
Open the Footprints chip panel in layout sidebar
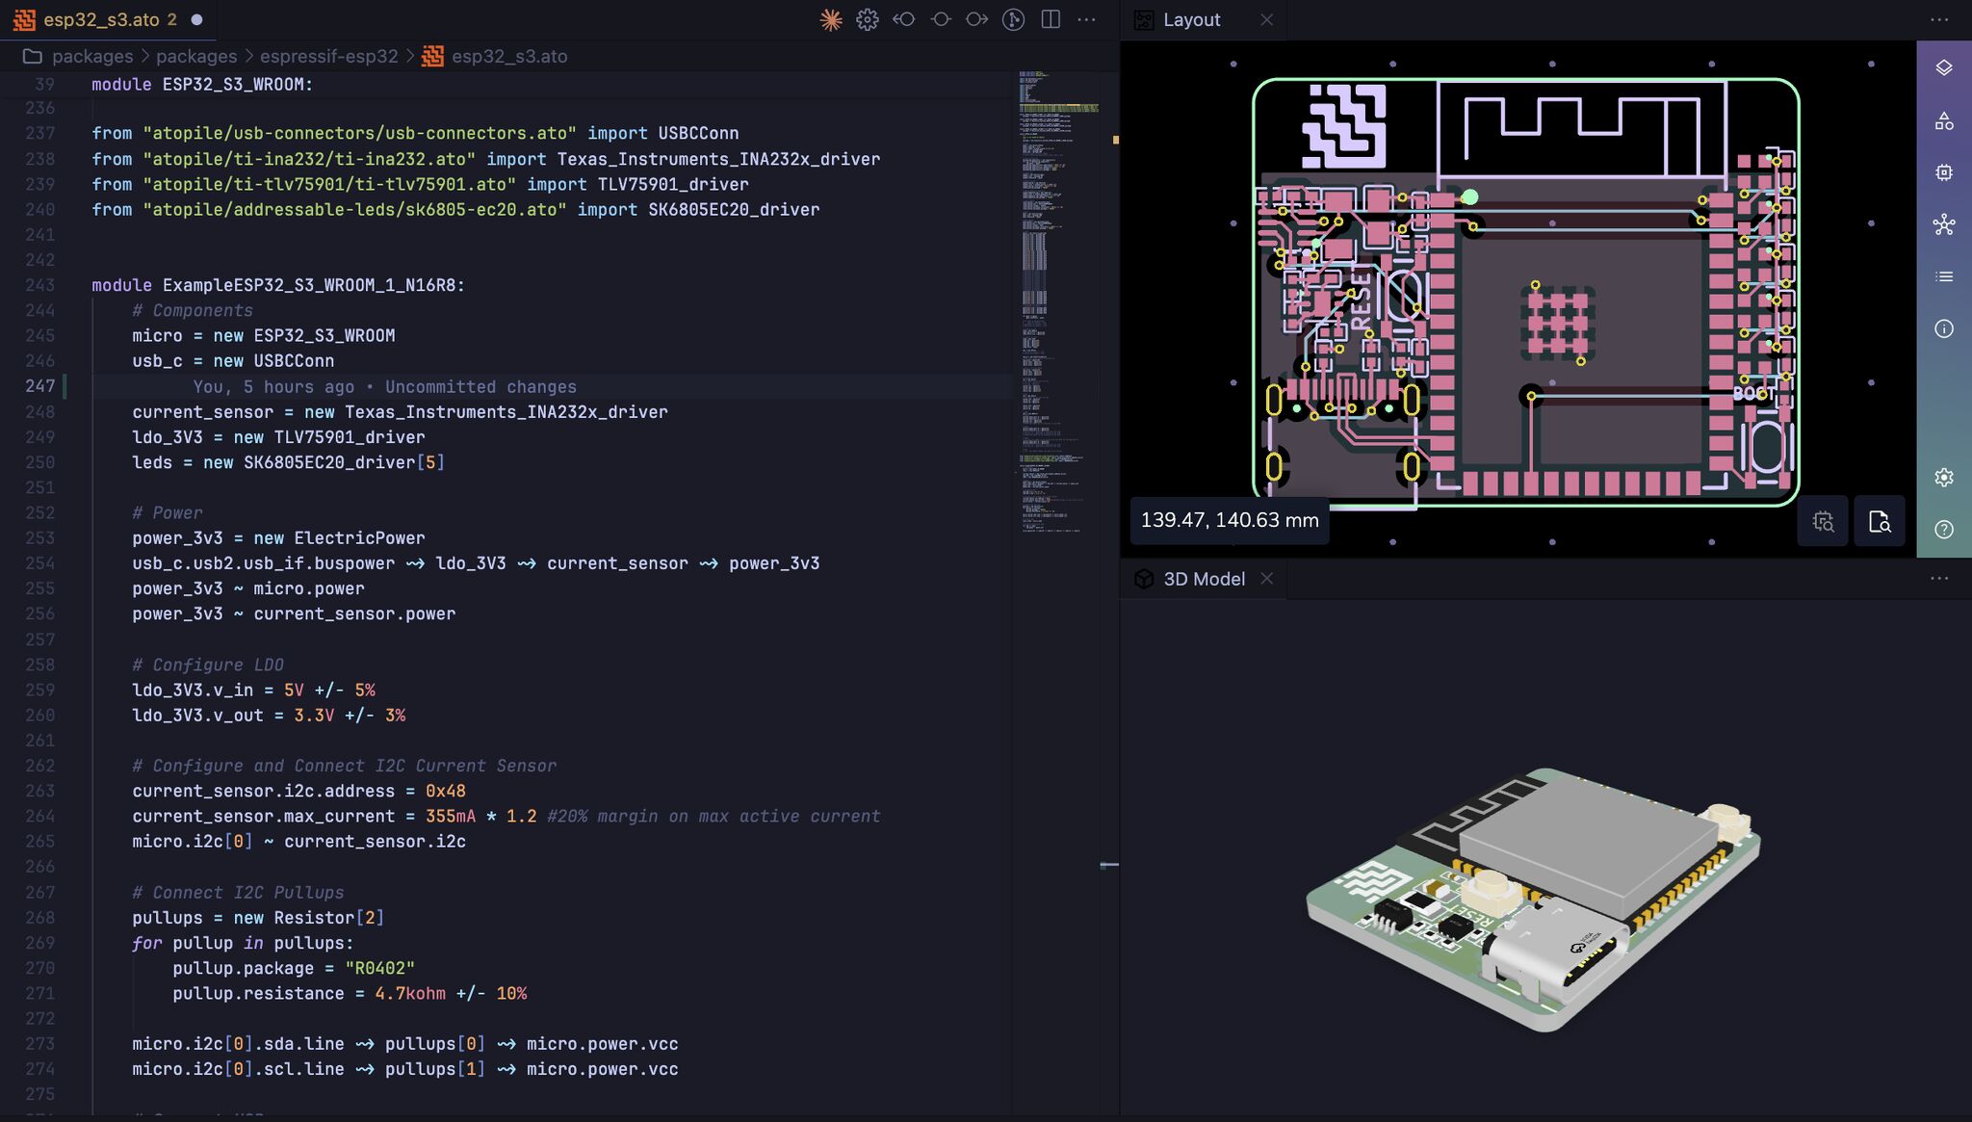pyautogui.click(x=1944, y=172)
